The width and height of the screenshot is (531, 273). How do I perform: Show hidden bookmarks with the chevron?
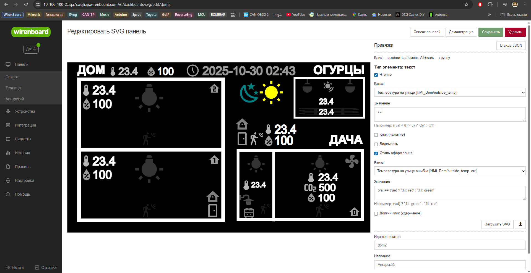click(489, 15)
